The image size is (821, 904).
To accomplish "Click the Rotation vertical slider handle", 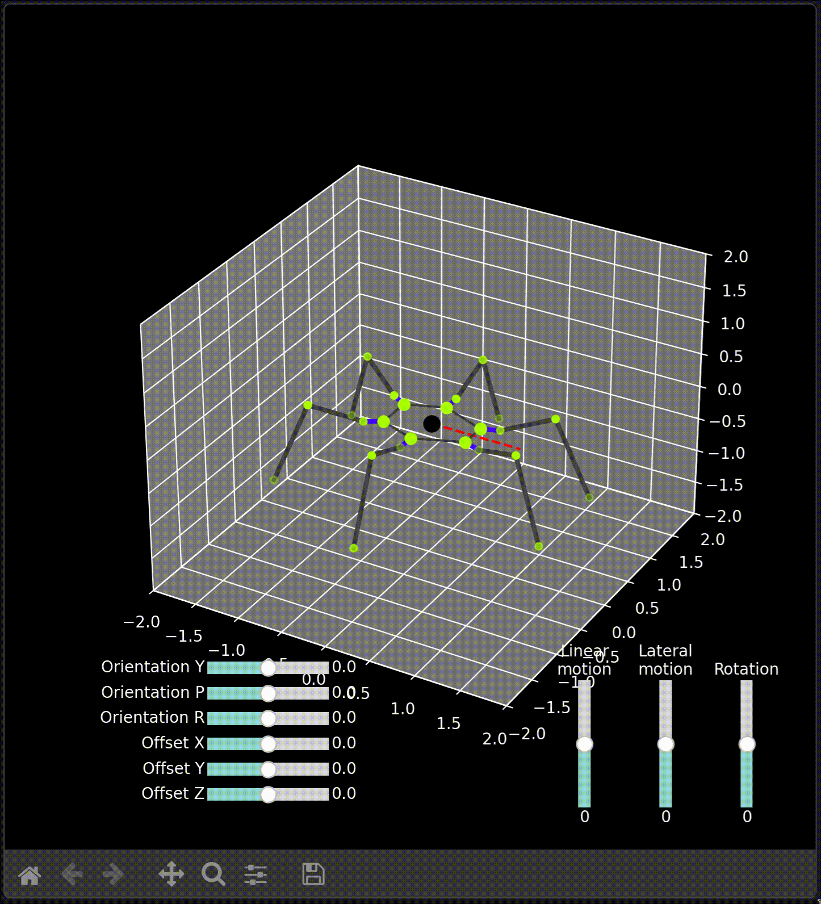I will pyautogui.click(x=747, y=744).
